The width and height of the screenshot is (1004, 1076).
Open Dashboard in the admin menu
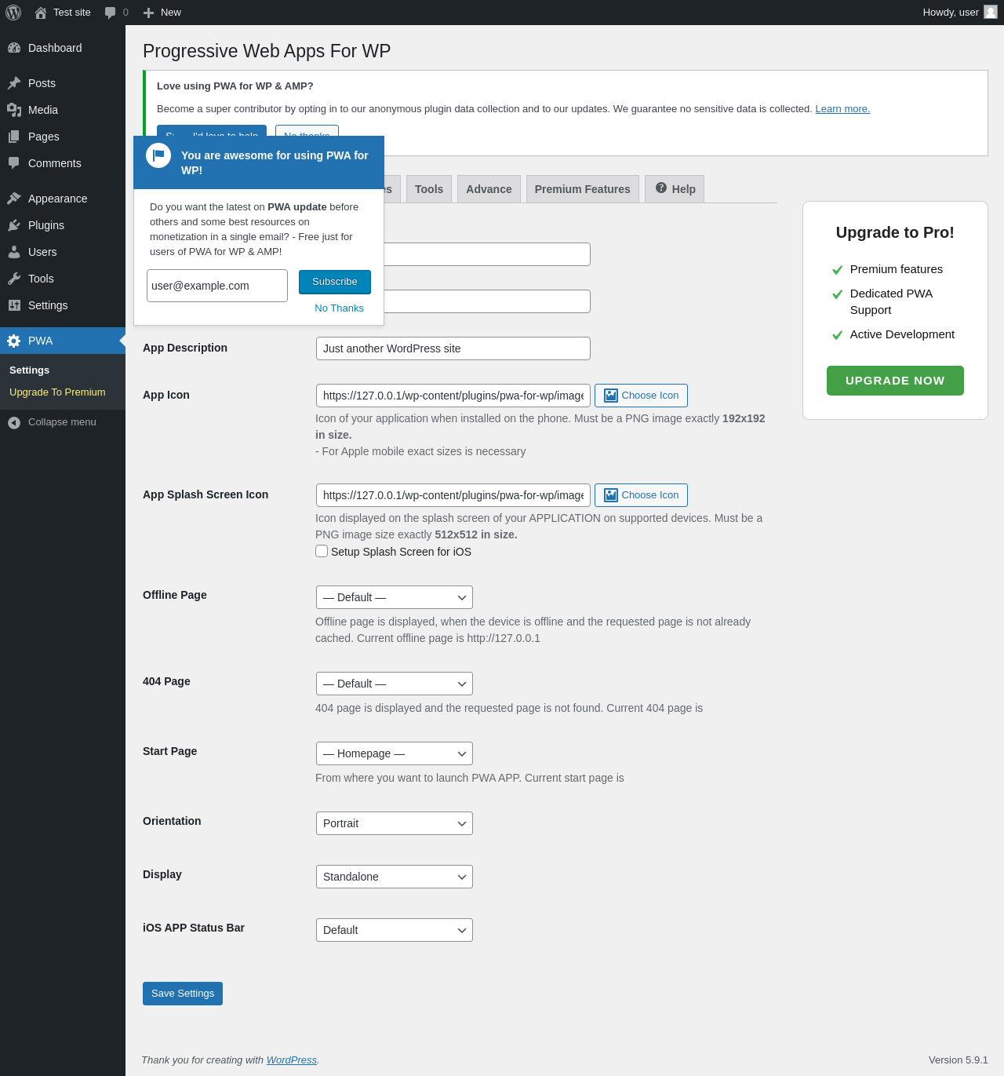tap(63, 48)
